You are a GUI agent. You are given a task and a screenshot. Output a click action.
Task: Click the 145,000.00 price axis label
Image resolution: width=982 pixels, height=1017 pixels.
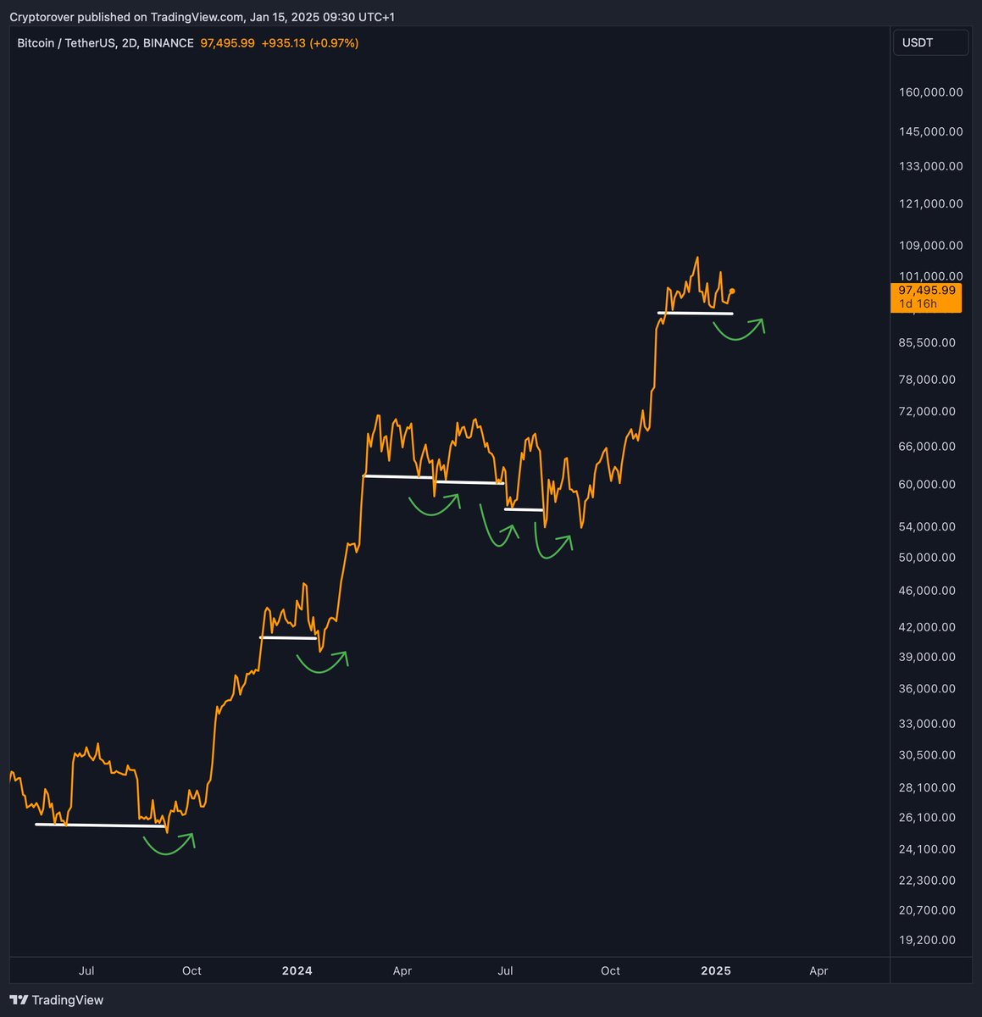click(x=930, y=131)
